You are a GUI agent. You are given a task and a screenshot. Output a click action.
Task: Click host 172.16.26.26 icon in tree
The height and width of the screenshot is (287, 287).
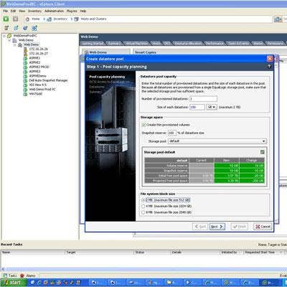pos(25,49)
